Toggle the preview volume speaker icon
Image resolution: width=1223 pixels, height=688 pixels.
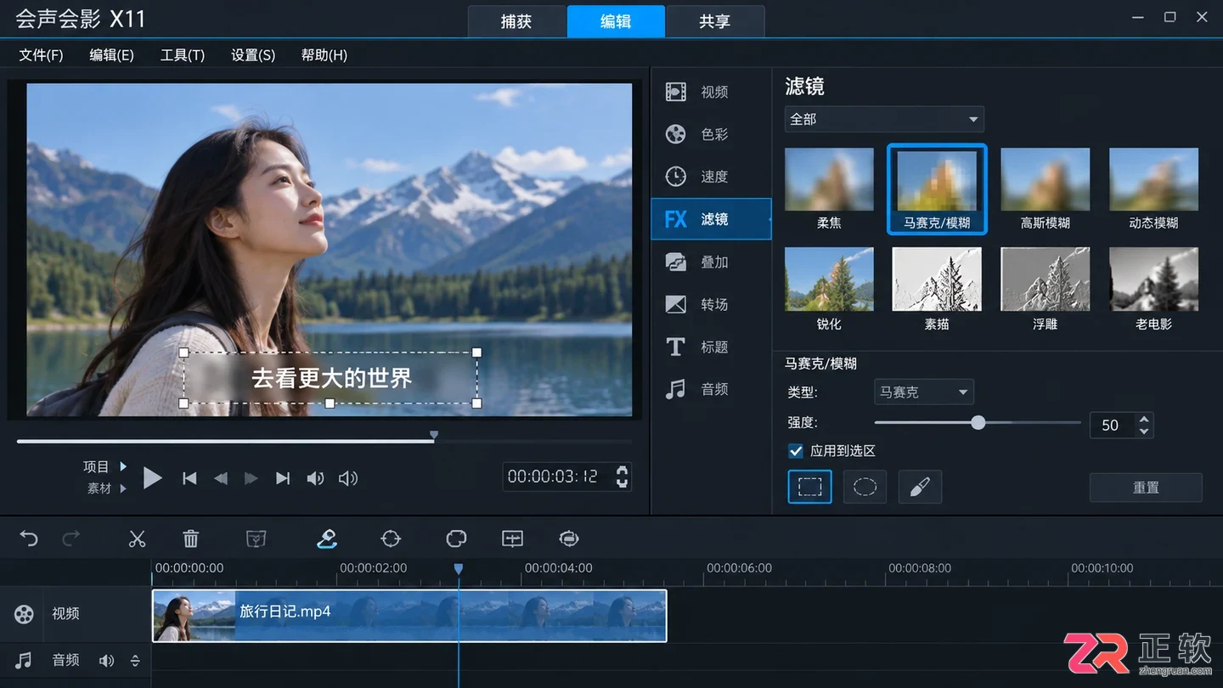click(x=315, y=478)
